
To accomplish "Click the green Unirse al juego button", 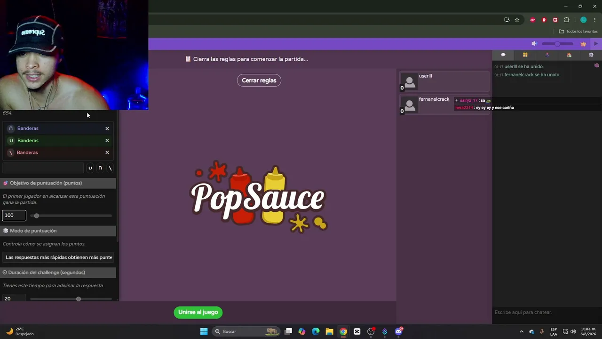I will tap(198, 312).
